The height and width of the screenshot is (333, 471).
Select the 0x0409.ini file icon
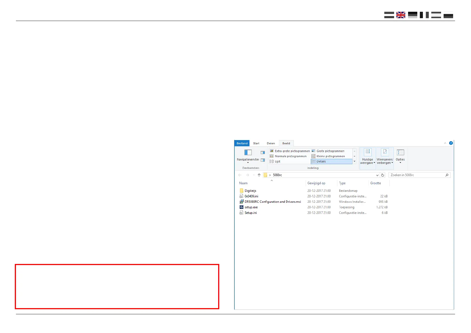tap(241, 196)
